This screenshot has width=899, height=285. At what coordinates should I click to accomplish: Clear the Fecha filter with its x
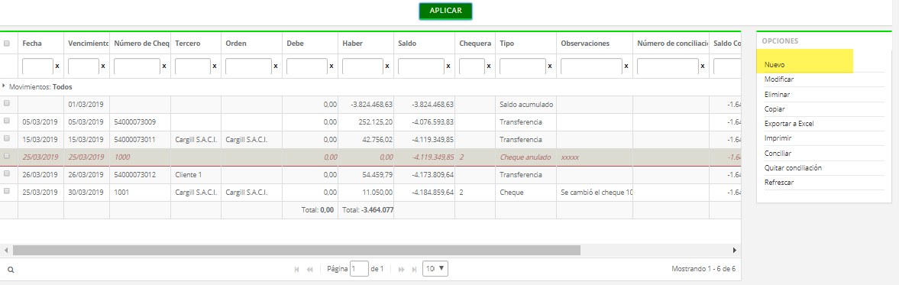point(57,66)
